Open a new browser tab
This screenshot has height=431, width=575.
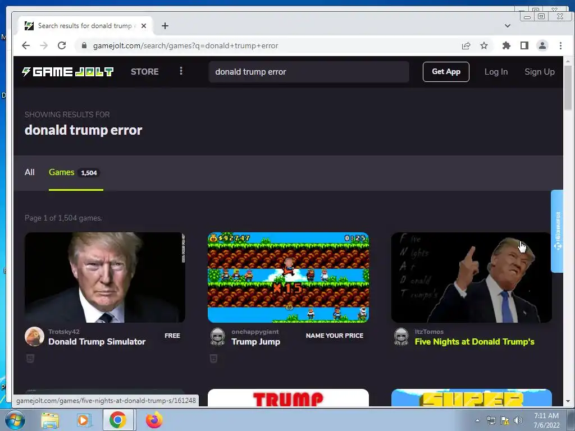[x=165, y=26]
